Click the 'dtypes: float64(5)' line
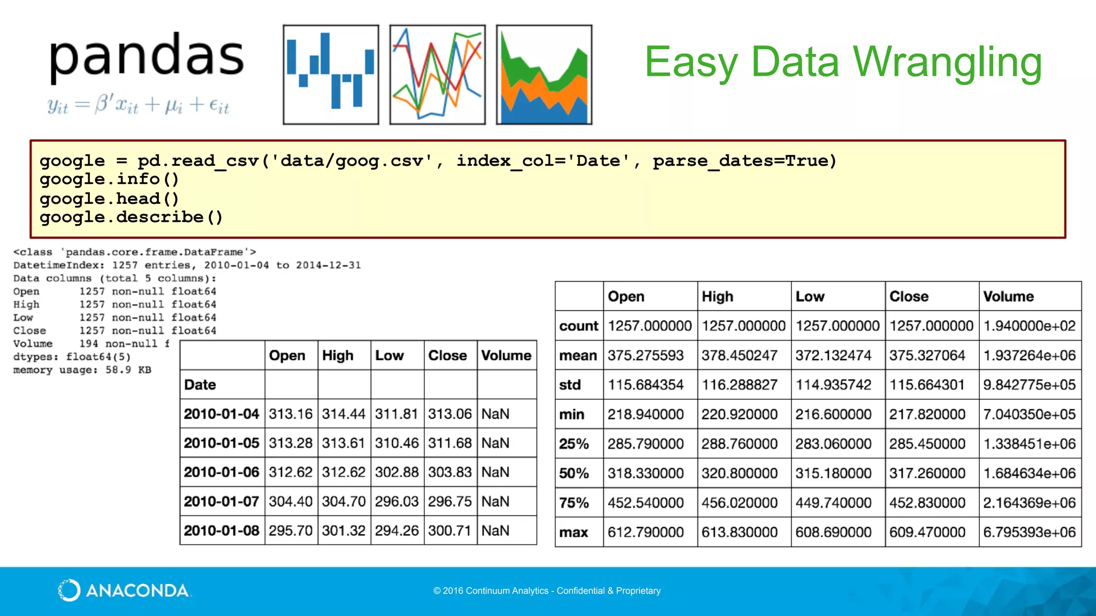 coord(72,357)
